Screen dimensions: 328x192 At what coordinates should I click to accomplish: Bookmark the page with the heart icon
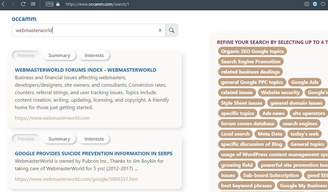(323, 4)
